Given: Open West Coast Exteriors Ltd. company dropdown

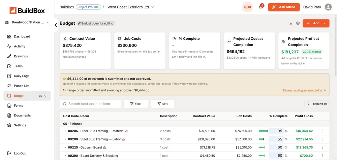Looking at the screenshot, I should 130,7.
